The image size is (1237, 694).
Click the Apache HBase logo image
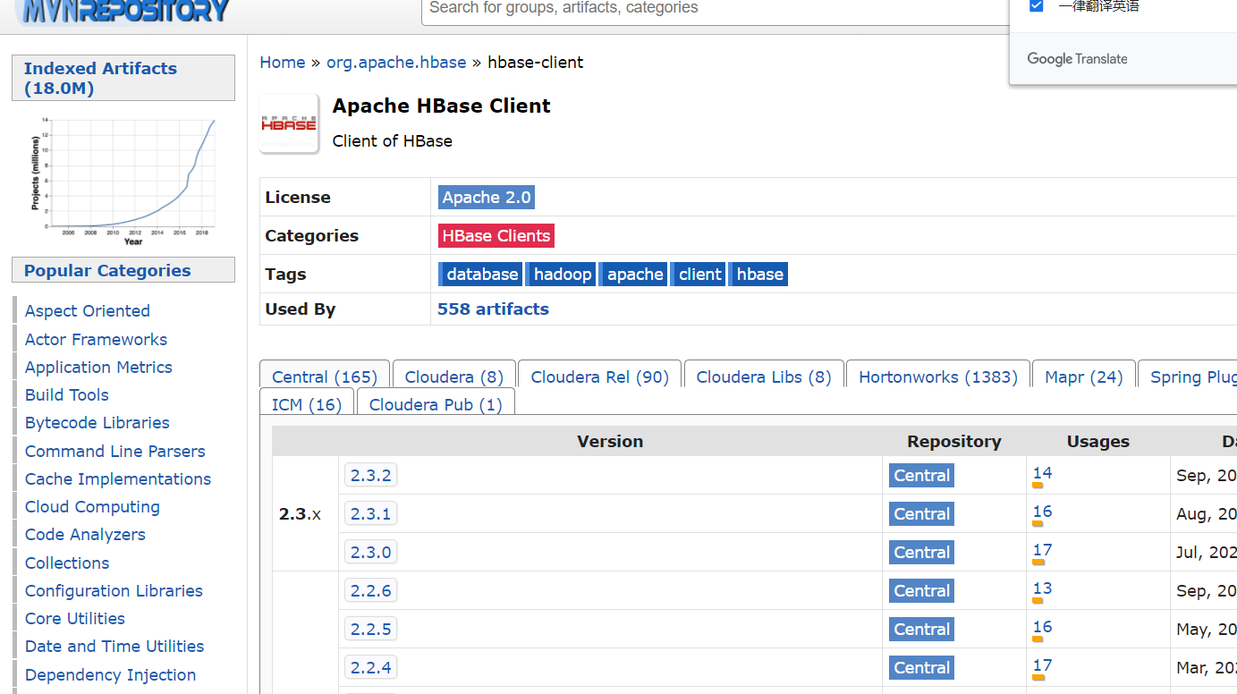(x=289, y=123)
